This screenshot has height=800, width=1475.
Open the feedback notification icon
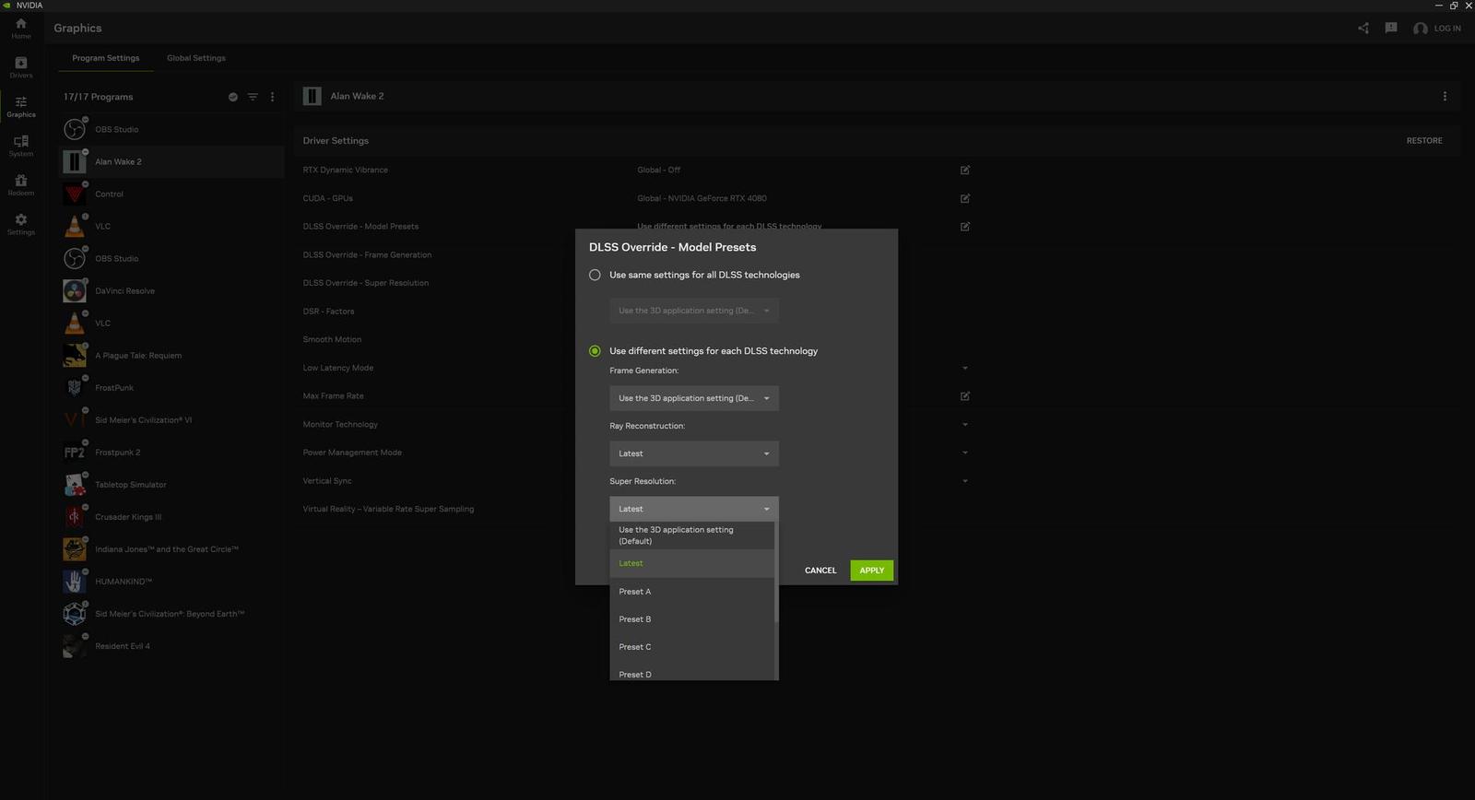(1391, 29)
